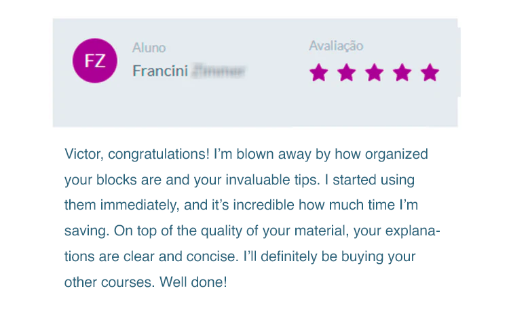This screenshot has height=310, width=509.
Task: Click the name Victor in the review
Action: click(x=83, y=154)
